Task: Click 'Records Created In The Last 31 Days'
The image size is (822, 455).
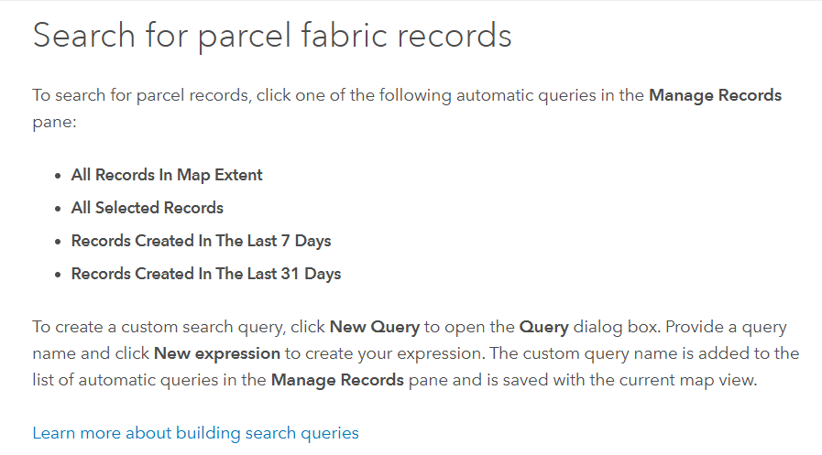Action: (x=205, y=274)
